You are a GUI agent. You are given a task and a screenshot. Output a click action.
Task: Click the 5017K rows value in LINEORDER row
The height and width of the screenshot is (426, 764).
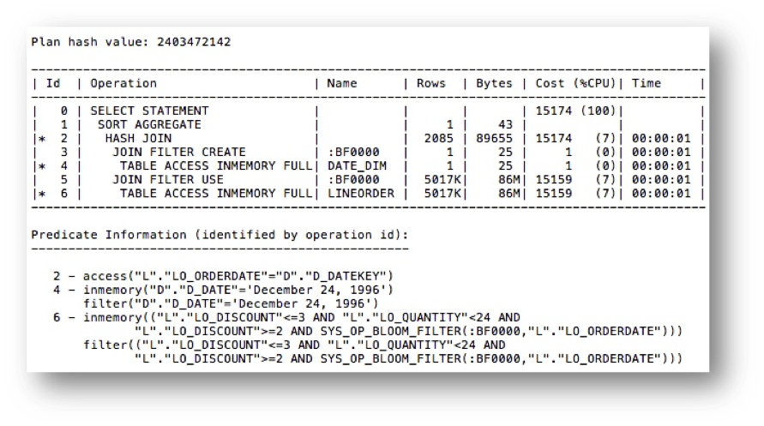coord(442,193)
